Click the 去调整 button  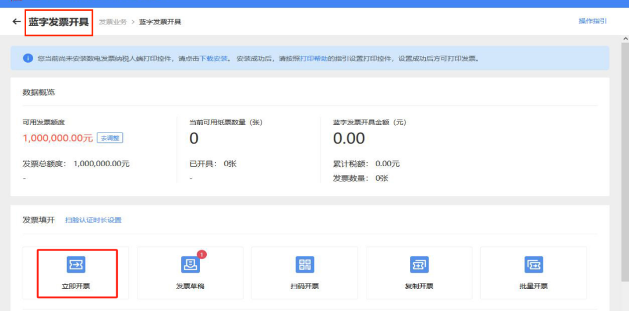coord(110,138)
